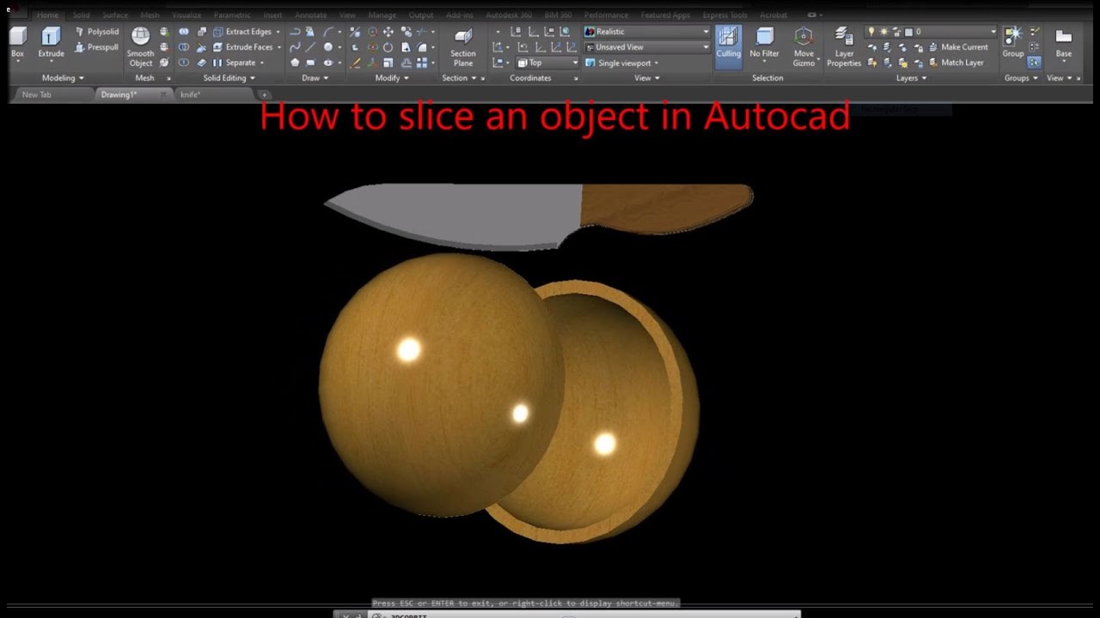Image resolution: width=1100 pixels, height=618 pixels.
Task: Expand the Modeling panel
Action: (x=63, y=78)
